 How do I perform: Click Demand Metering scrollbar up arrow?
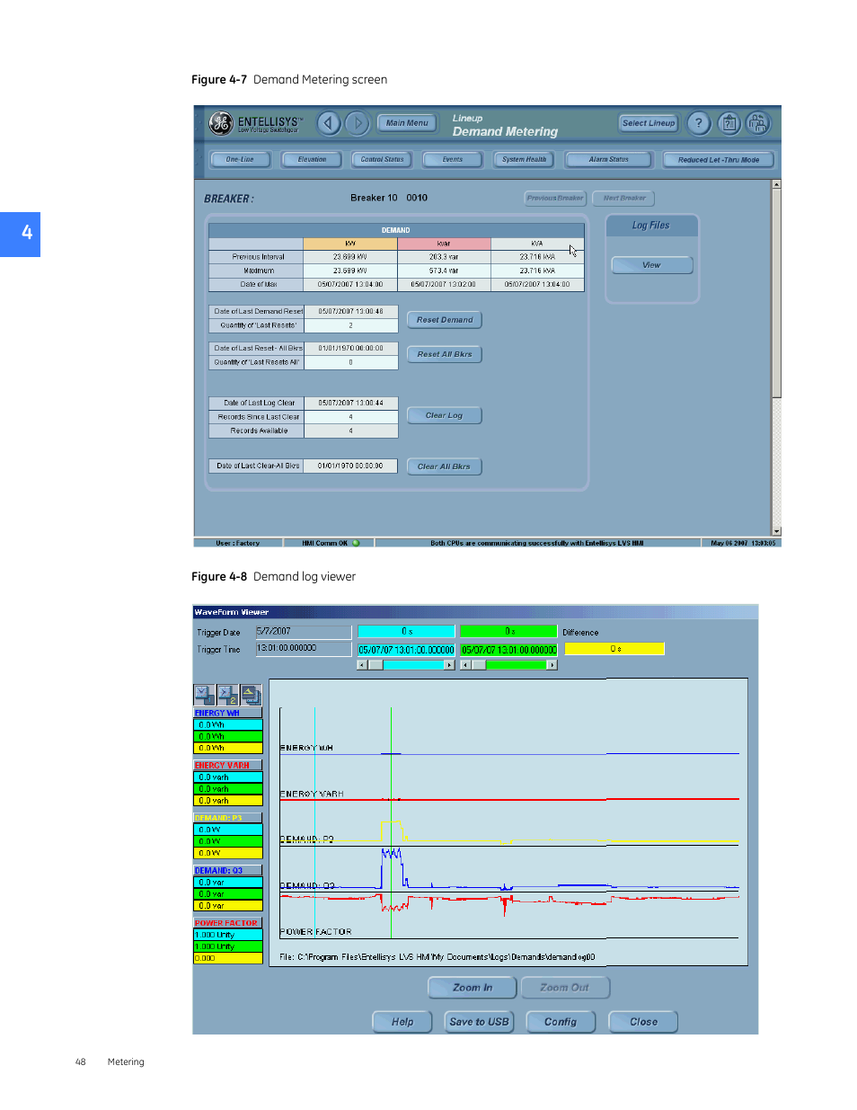(776, 184)
